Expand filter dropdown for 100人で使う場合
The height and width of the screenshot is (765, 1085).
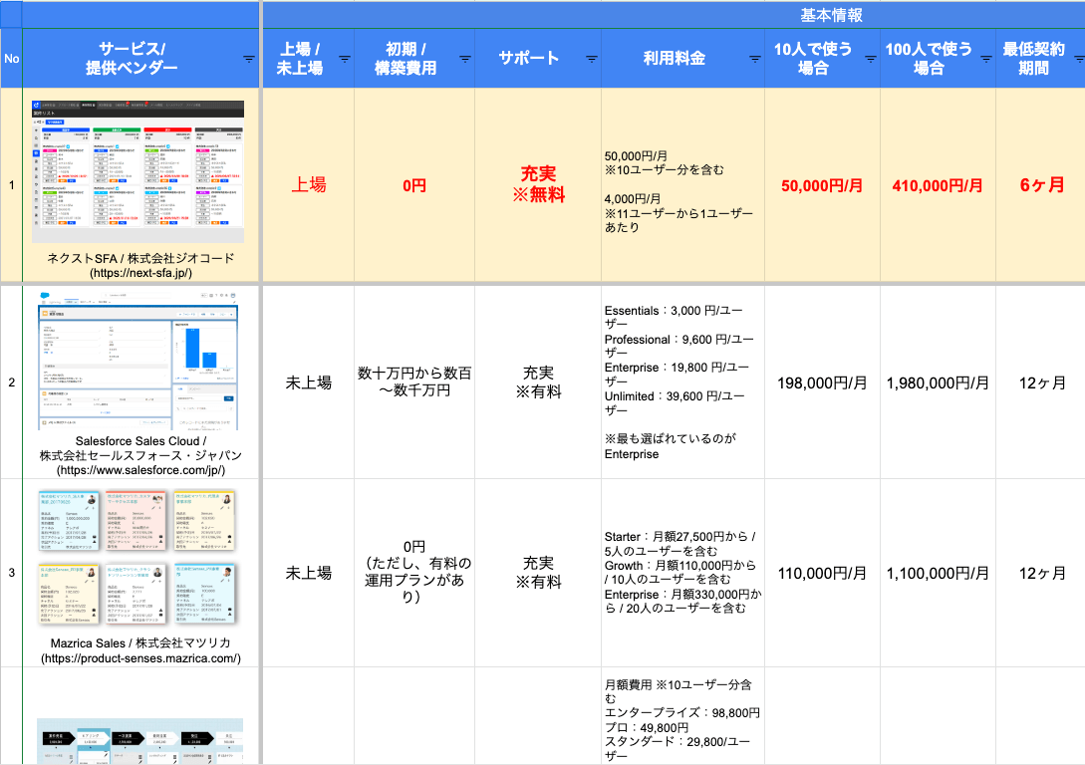click(984, 60)
